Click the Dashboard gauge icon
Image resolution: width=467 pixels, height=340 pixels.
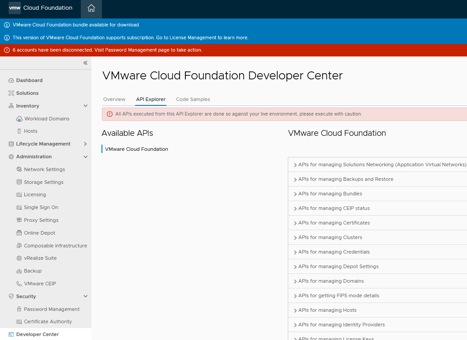click(x=11, y=80)
